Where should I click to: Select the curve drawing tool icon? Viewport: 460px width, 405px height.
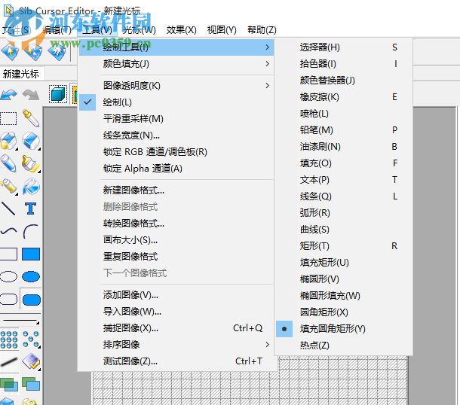pos(8,231)
